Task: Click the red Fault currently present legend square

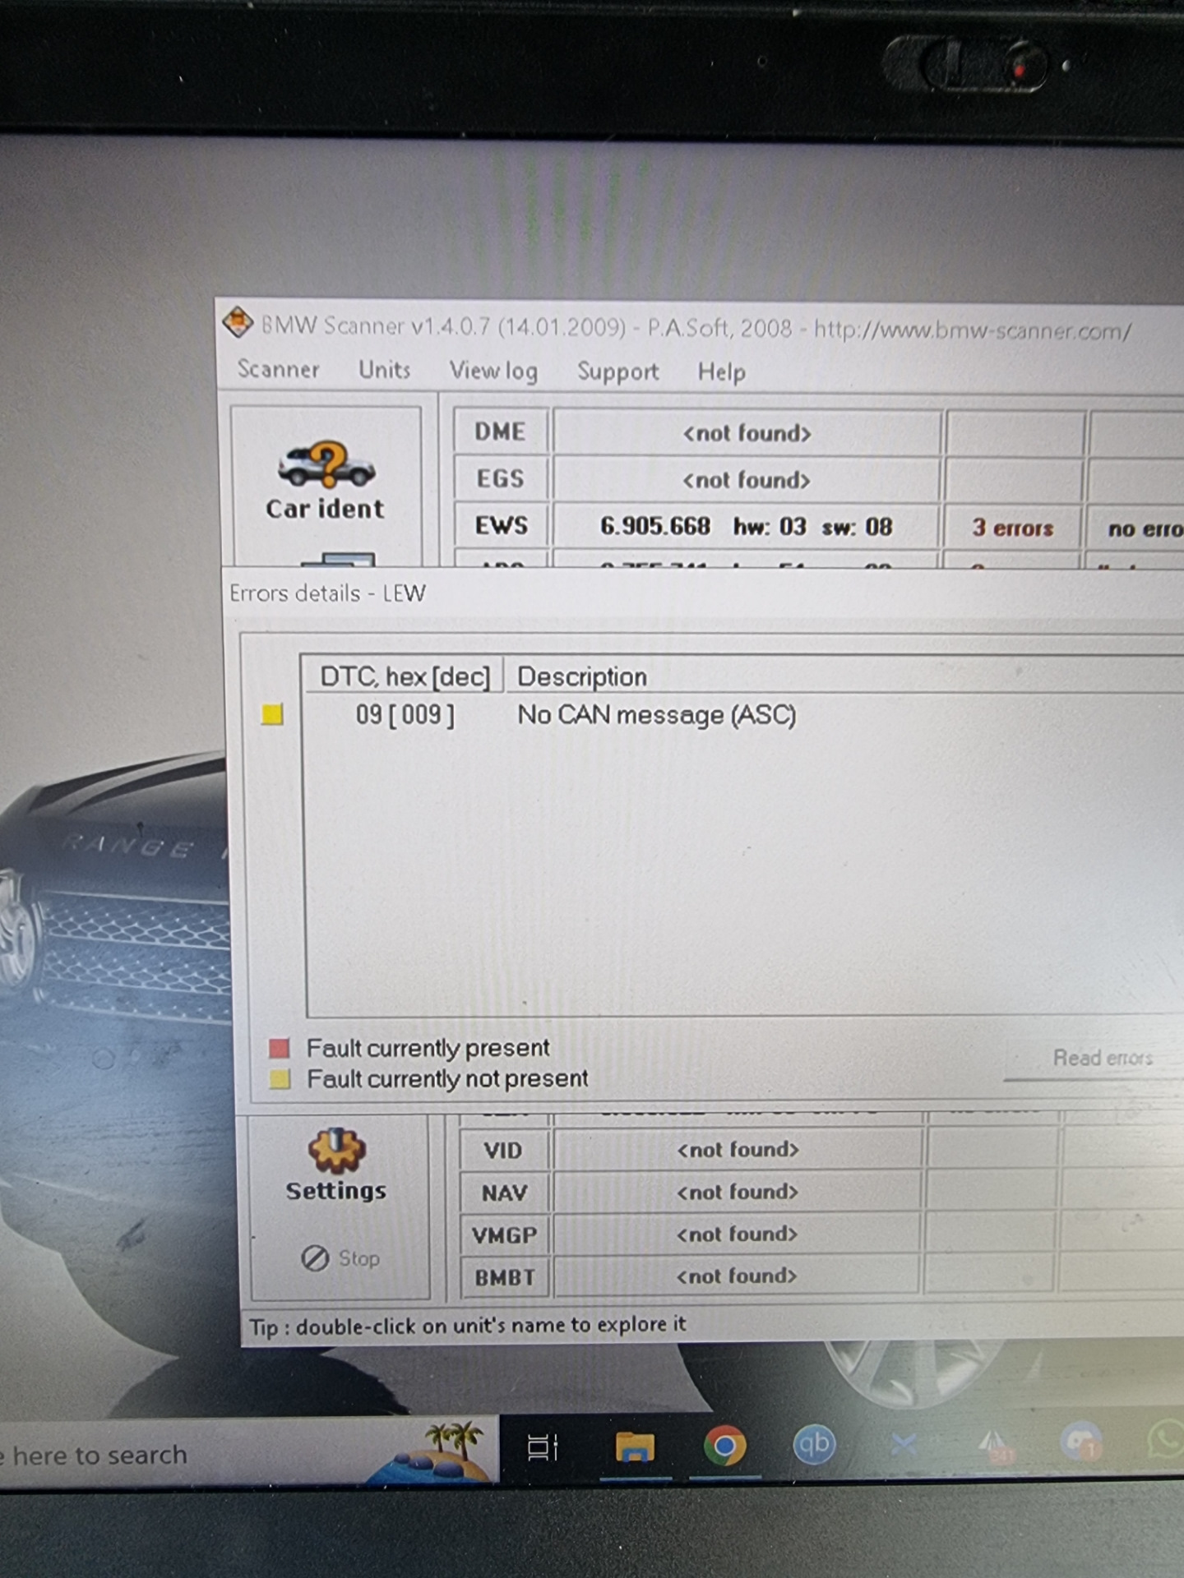Action: pyautogui.click(x=280, y=1048)
